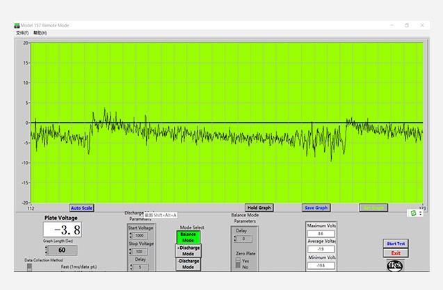
Task: Select the -Discharge Mode option
Action: (x=188, y=264)
